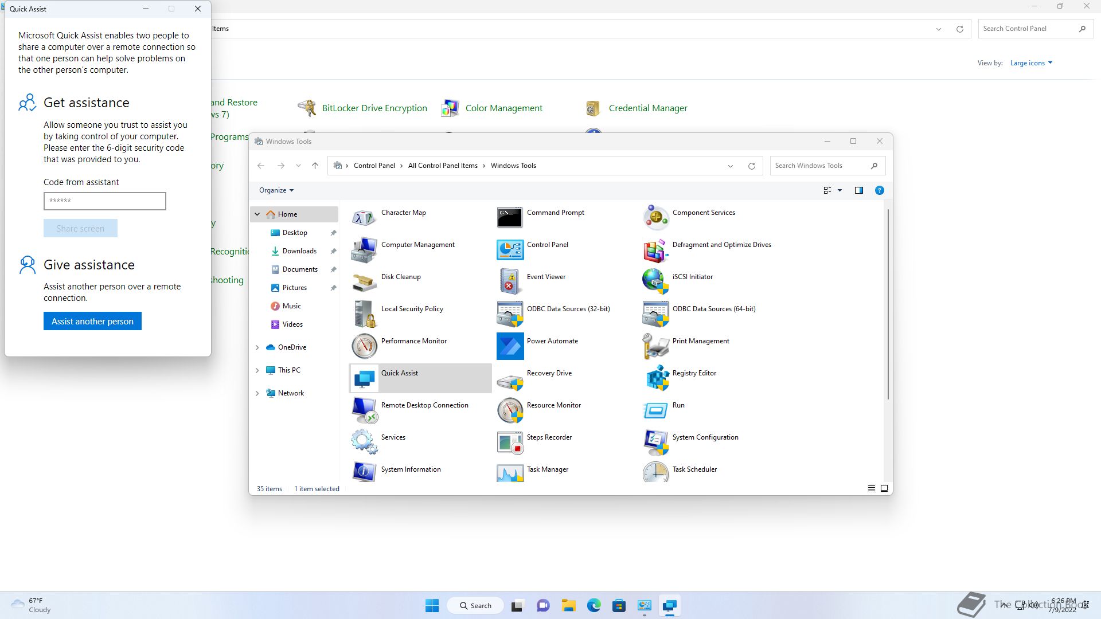1101x619 pixels.
Task: Open ODBC Data Sources (32-bit) icon
Action: [x=510, y=314]
